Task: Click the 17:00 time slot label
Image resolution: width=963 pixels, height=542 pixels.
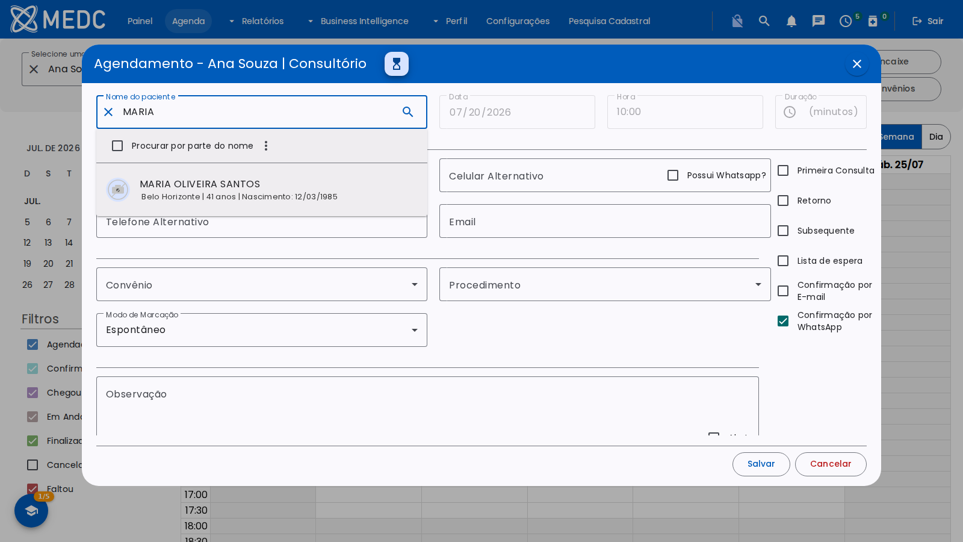Action: [x=196, y=494]
